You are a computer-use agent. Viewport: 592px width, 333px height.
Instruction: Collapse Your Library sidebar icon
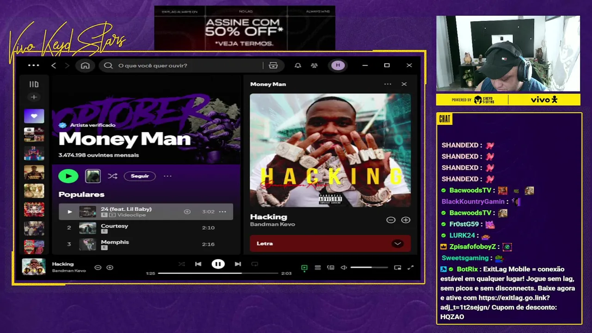pyautogui.click(x=34, y=84)
